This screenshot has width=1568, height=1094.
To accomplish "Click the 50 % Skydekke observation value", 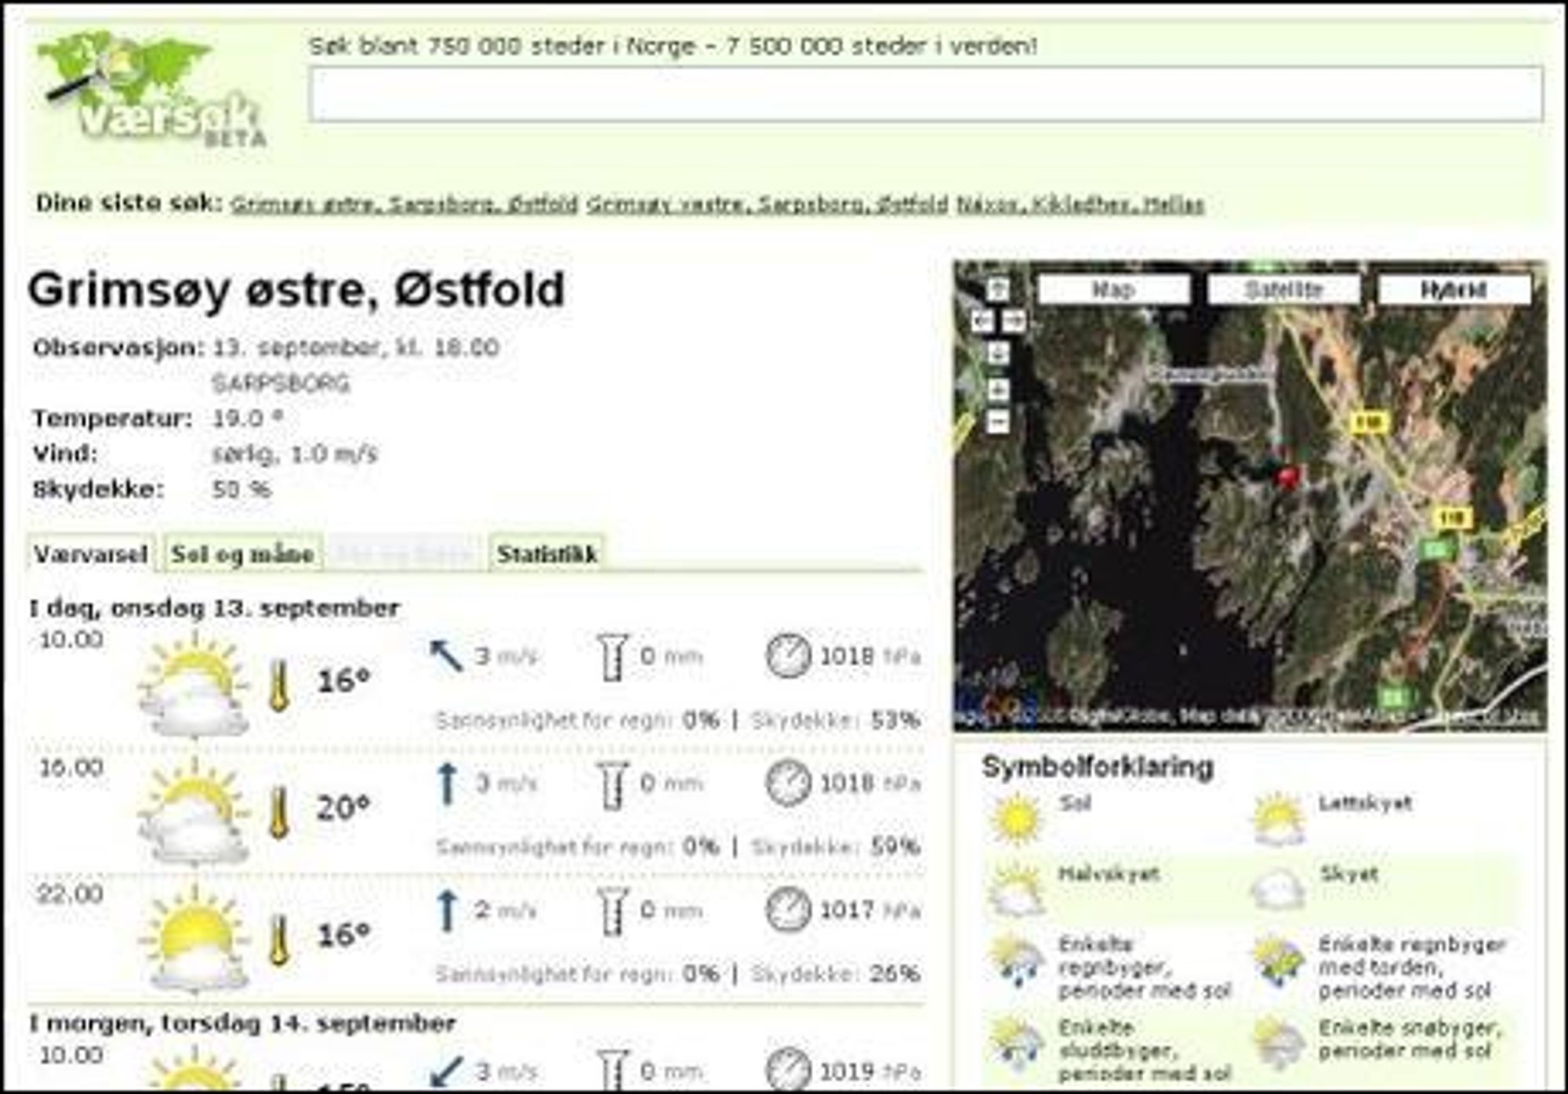I will (x=241, y=490).
